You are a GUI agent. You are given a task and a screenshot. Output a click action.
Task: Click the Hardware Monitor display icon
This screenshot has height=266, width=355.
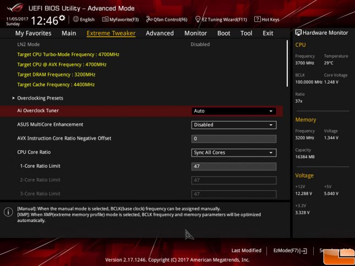[298, 33]
